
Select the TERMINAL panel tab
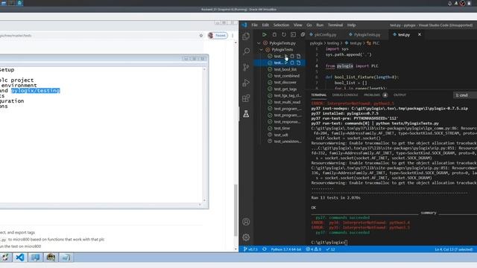318,95
